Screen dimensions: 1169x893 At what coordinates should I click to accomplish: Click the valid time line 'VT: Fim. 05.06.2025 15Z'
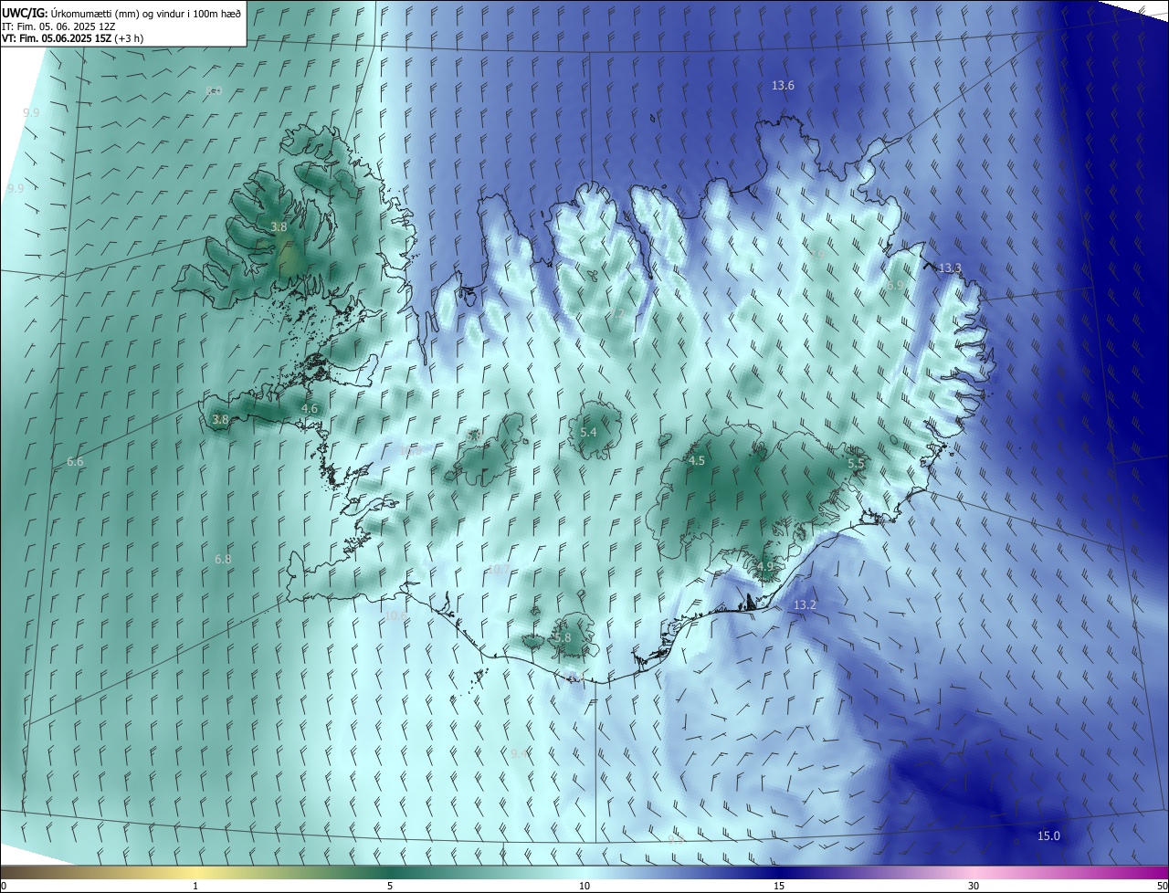point(72,38)
